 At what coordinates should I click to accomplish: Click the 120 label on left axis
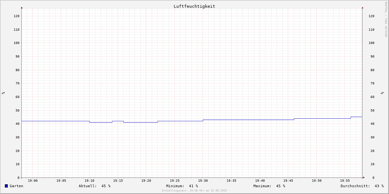tap(17, 16)
